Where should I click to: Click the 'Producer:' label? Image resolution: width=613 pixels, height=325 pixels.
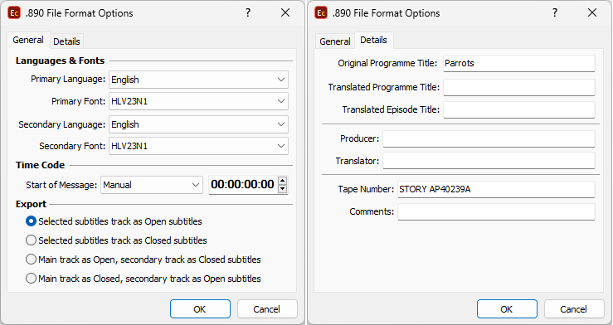[x=360, y=138]
